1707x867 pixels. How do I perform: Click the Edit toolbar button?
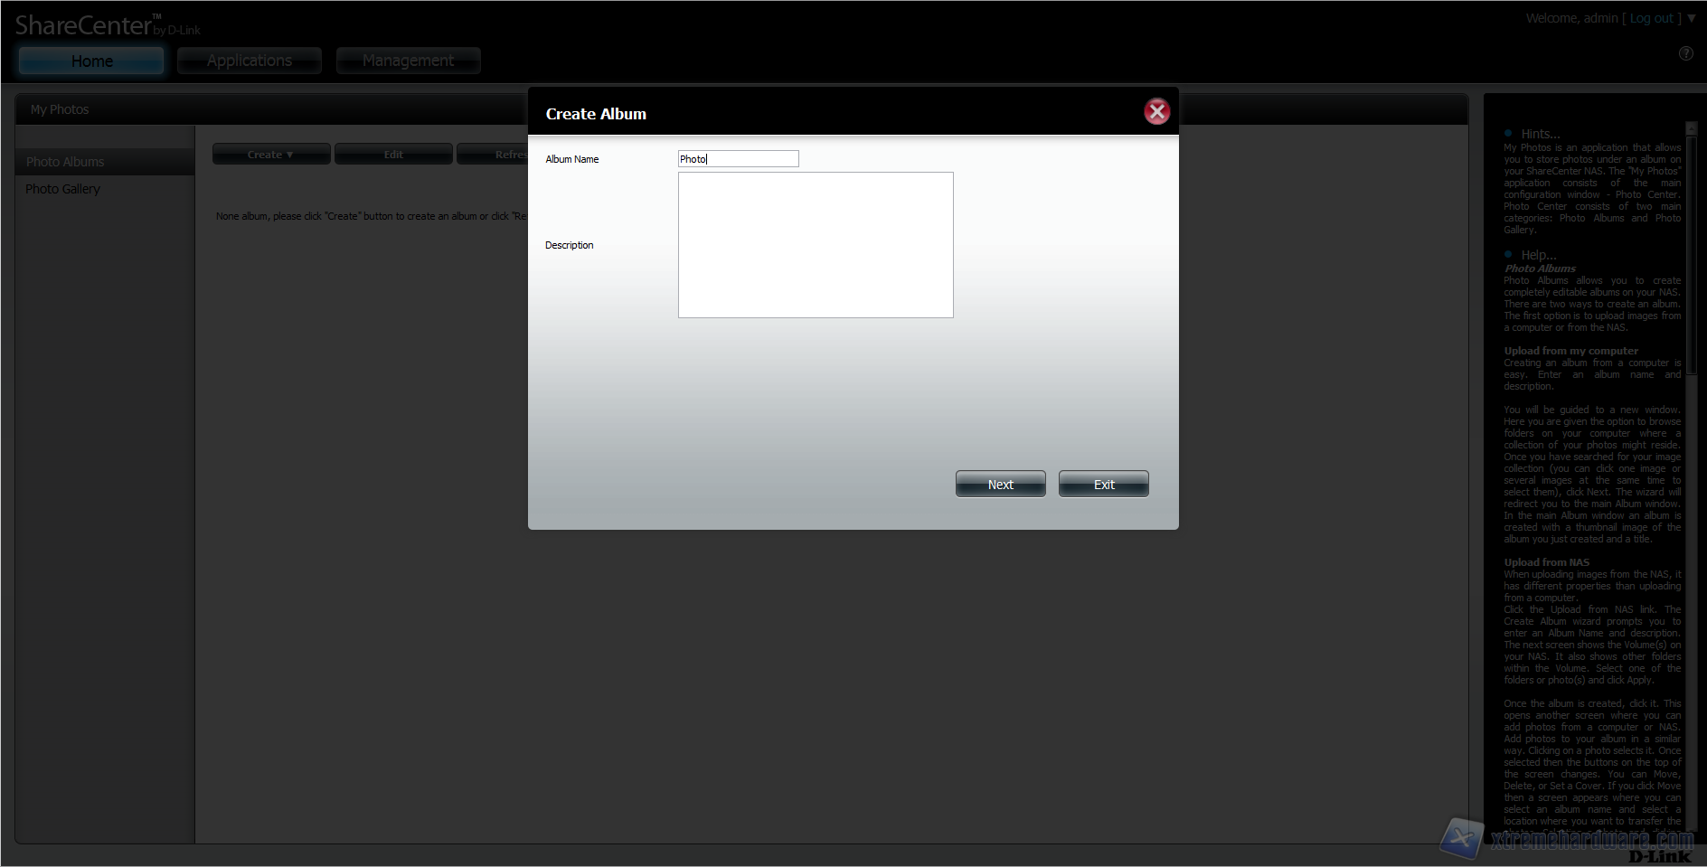393,155
